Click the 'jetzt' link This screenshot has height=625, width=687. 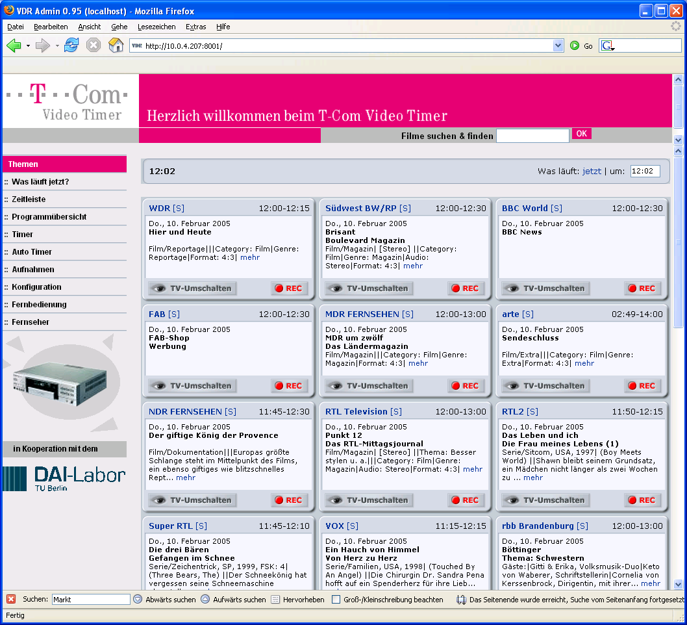[592, 171]
